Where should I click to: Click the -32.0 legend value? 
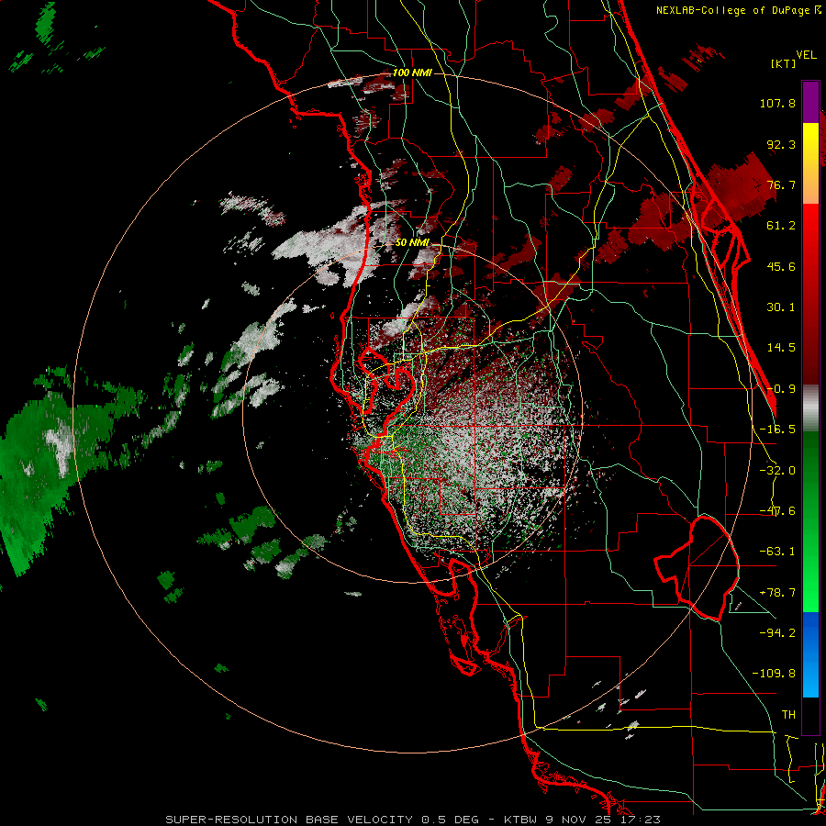click(777, 471)
